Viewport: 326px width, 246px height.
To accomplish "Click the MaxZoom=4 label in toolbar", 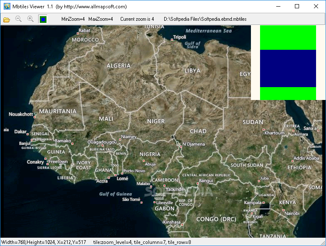I will tap(101, 19).
